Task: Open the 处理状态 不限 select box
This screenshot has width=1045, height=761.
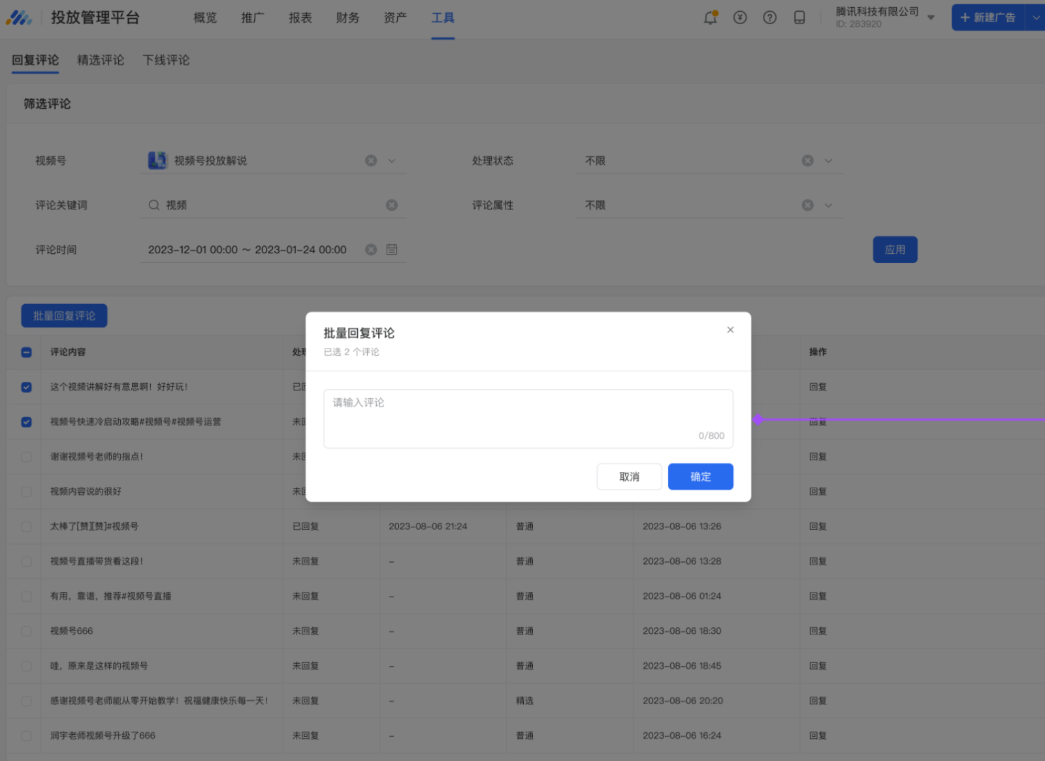Action: pos(709,161)
